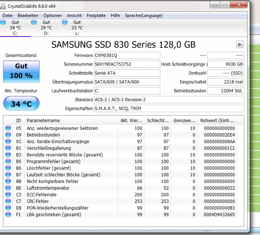Select drive D: tab at 29 °C
Image resolution: width=260 pixels, height=235 pixels.
pos(46,28)
